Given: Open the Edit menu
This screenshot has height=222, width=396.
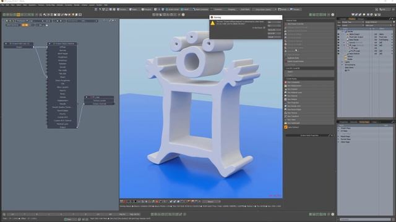Looking at the screenshot, I should tap(7, 5).
